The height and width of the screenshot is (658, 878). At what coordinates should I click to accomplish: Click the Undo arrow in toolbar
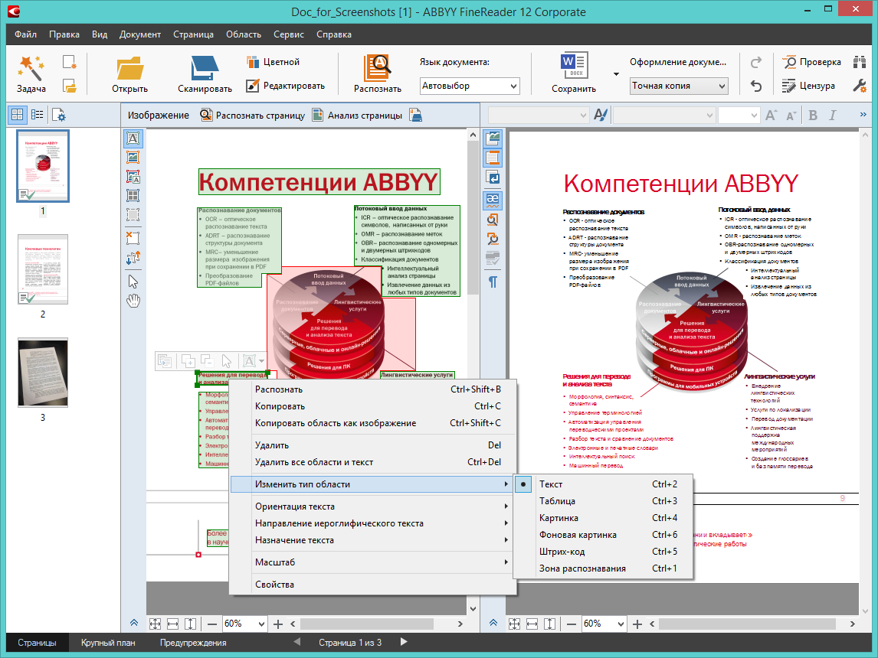coord(756,86)
